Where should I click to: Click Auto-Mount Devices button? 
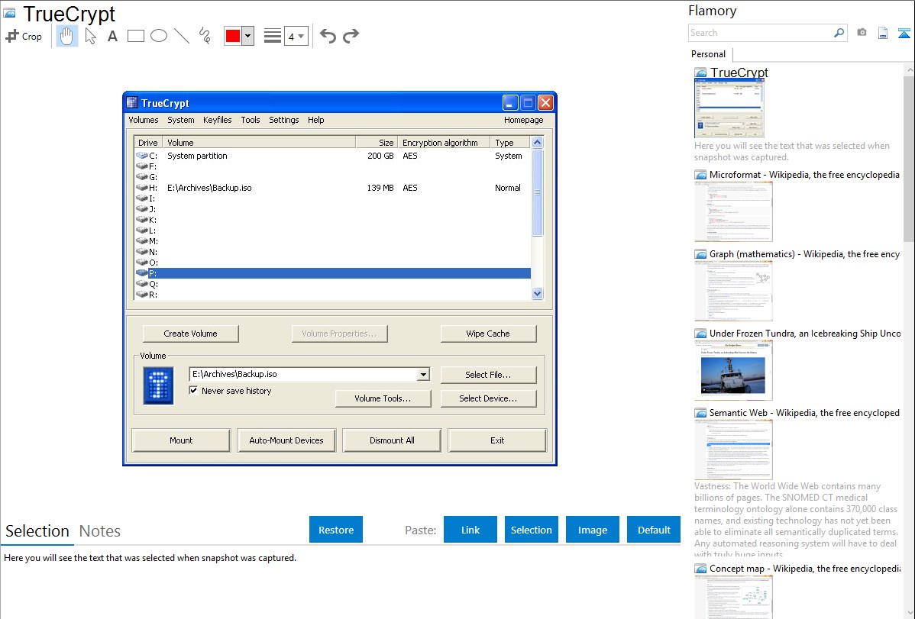tap(286, 440)
